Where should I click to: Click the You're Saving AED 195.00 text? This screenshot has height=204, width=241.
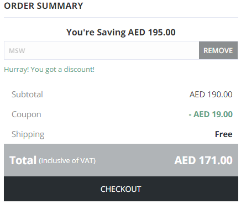click(121, 33)
